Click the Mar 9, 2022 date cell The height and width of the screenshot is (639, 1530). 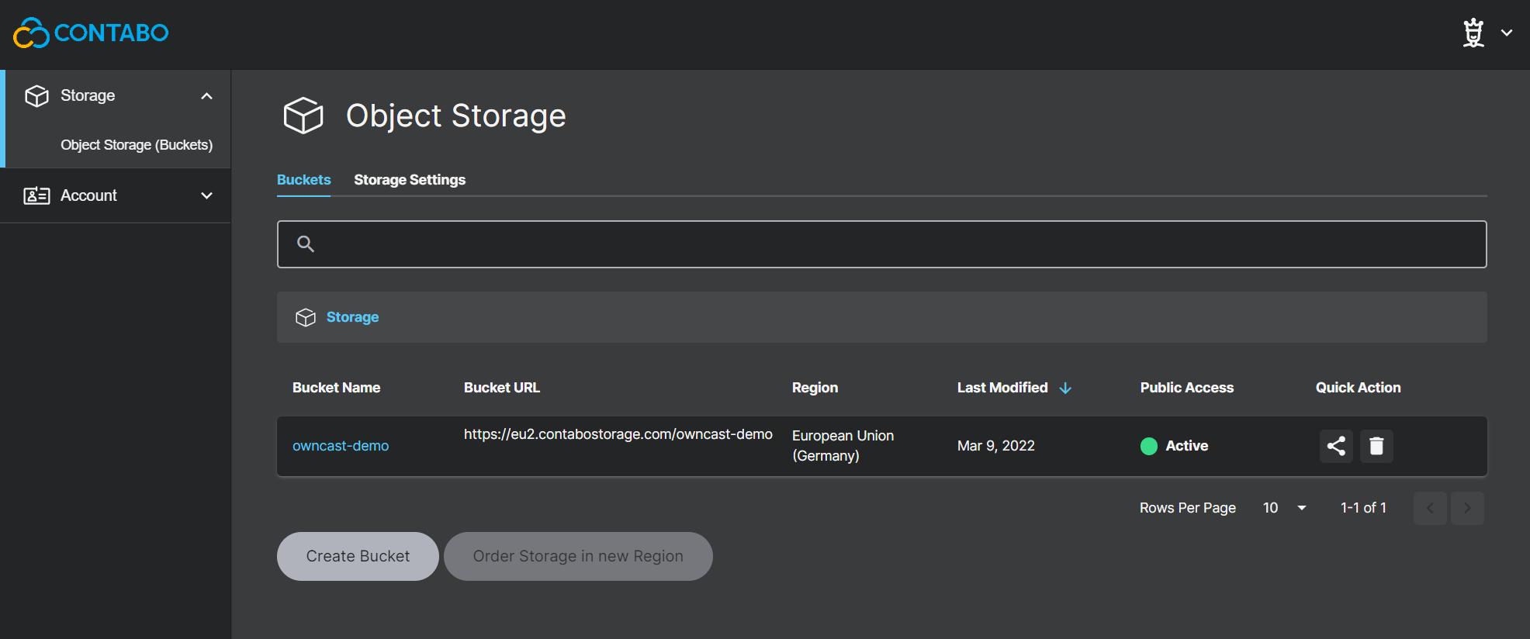(x=995, y=446)
